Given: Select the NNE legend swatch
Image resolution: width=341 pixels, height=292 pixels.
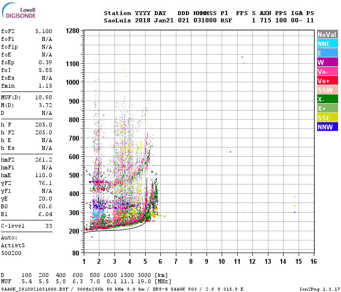Looking at the screenshot, I should (327, 44).
